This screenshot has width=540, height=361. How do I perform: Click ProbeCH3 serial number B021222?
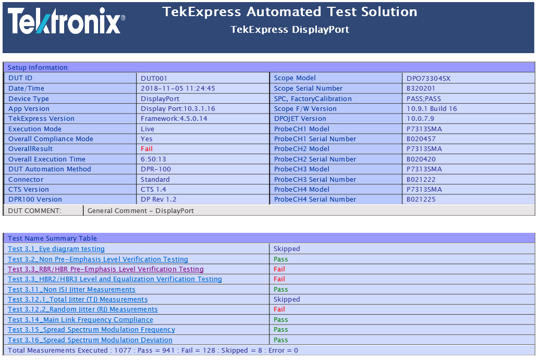pos(421,180)
